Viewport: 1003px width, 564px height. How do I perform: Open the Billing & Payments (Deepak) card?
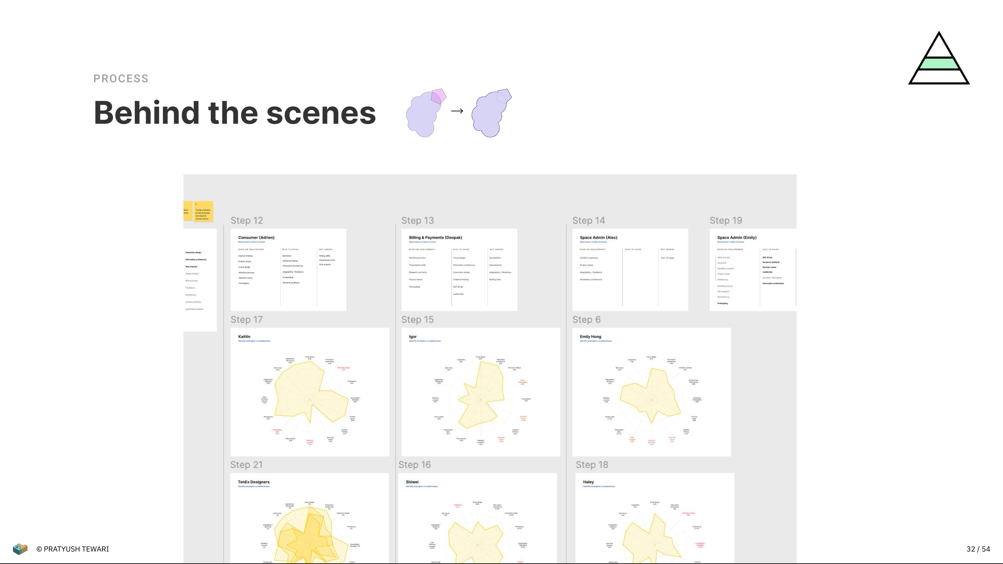[459, 270]
